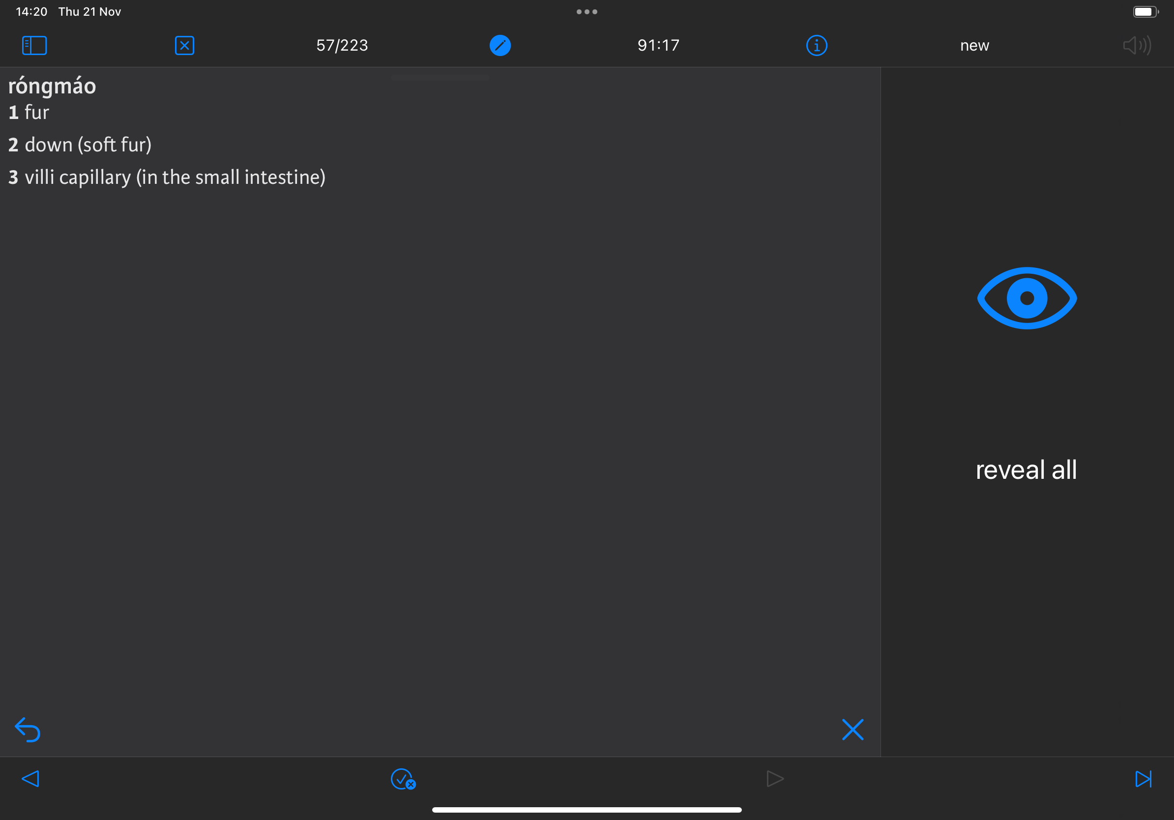Mark the card incorrect with blue X
Screen dimensions: 1174x820
click(x=852, y=730)
